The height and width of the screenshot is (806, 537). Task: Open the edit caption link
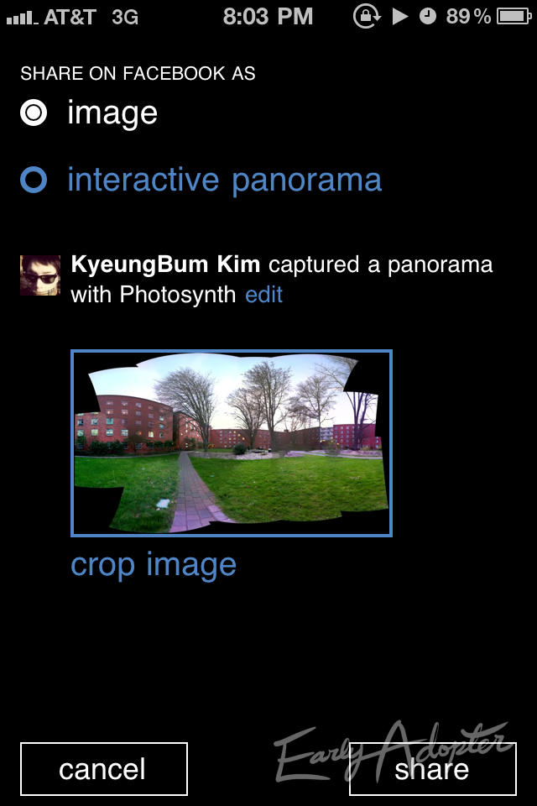pos(263,295)
